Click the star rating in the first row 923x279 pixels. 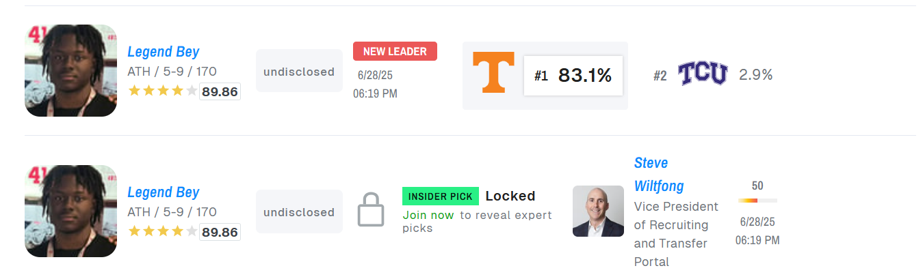[163, 91]
